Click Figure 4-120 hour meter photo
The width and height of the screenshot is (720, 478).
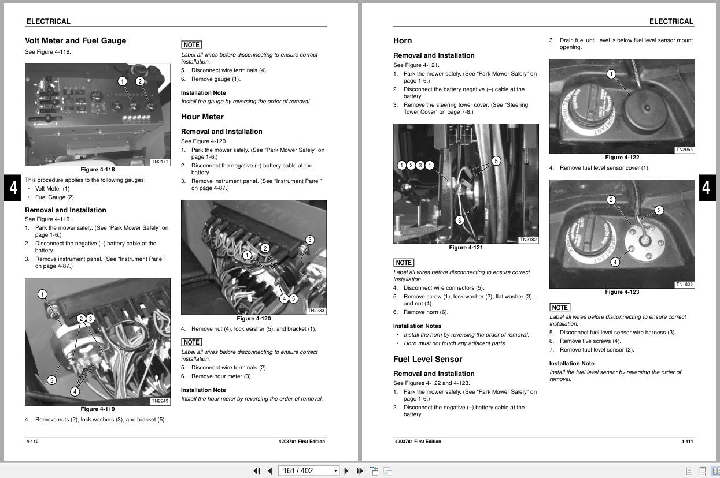(254, 257)
